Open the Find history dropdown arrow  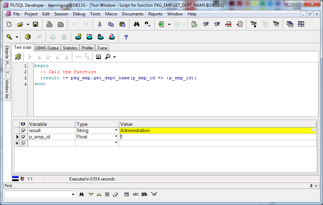coord(73,194)
